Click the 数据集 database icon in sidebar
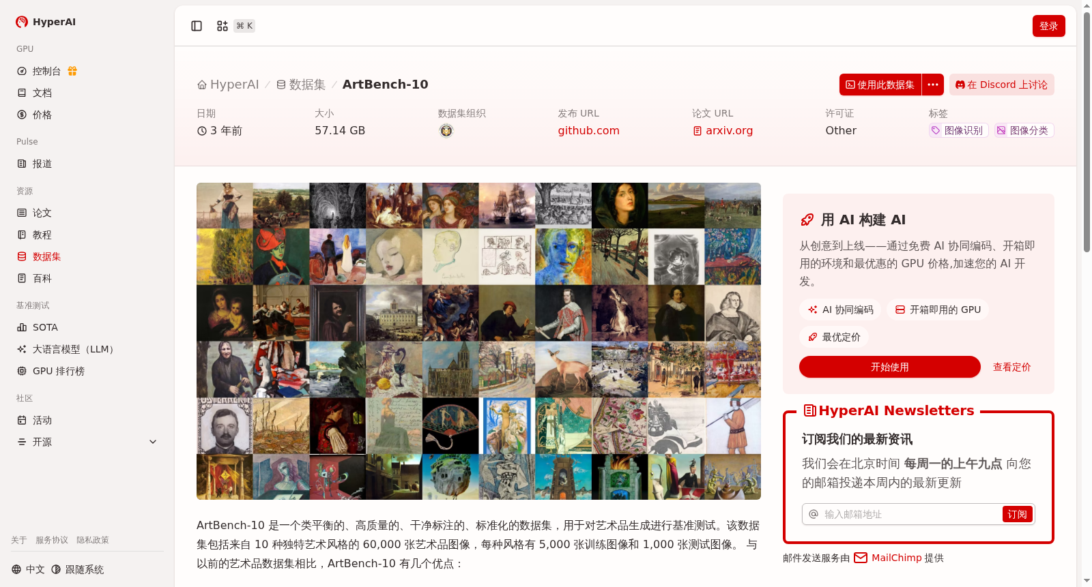 point(22,256)
